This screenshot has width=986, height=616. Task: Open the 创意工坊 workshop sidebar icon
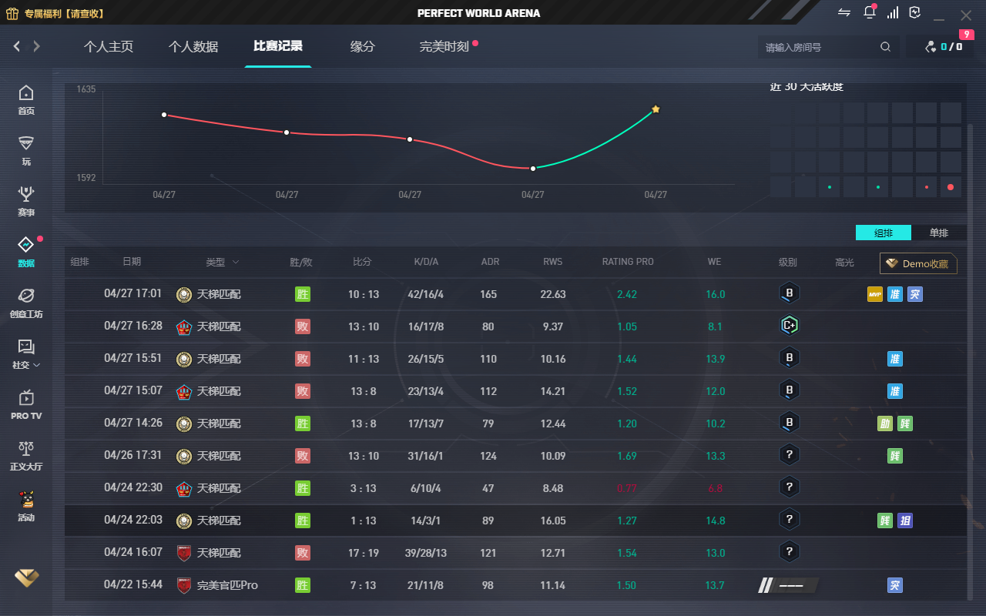pyautogui.click(x=26, y=303)
